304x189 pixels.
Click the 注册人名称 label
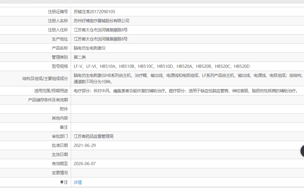[58, 21]
